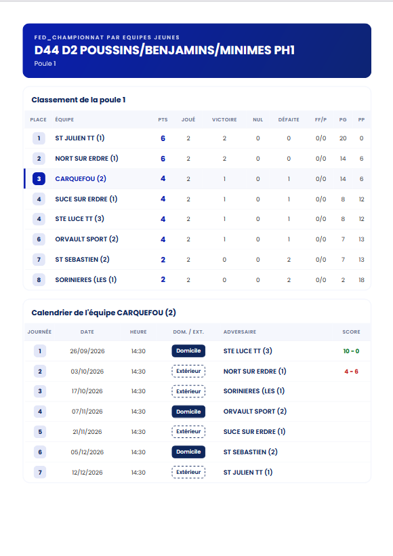Viewport: 393px width, 556px height.
Task: Click the PG column header
Action: click(x=343, y=119)
